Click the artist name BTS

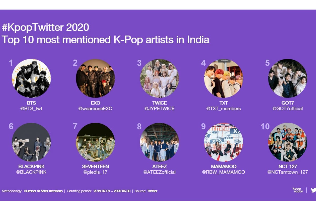31,103
